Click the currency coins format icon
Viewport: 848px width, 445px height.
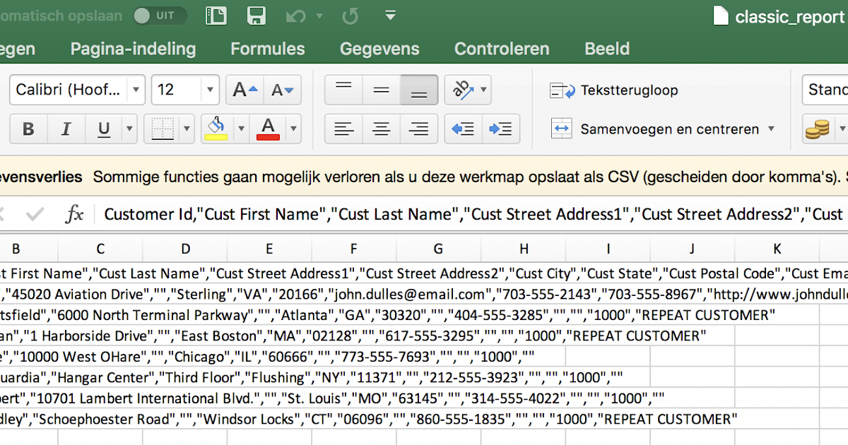point(818,129)
